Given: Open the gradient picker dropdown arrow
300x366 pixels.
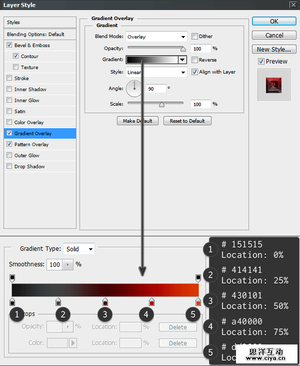Looking at the screenshot, I should (182, 60).
